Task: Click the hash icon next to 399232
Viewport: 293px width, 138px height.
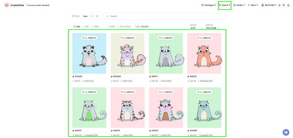Action: coord(188,77)
